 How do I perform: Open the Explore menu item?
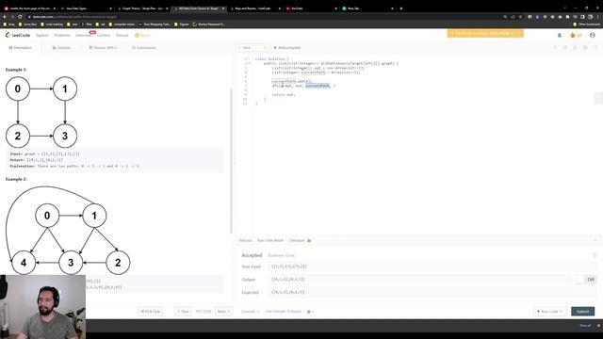41,36
